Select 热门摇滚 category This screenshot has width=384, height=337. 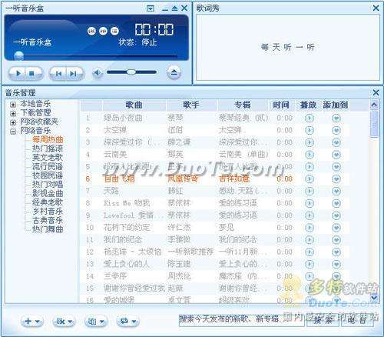click(48, 148)
